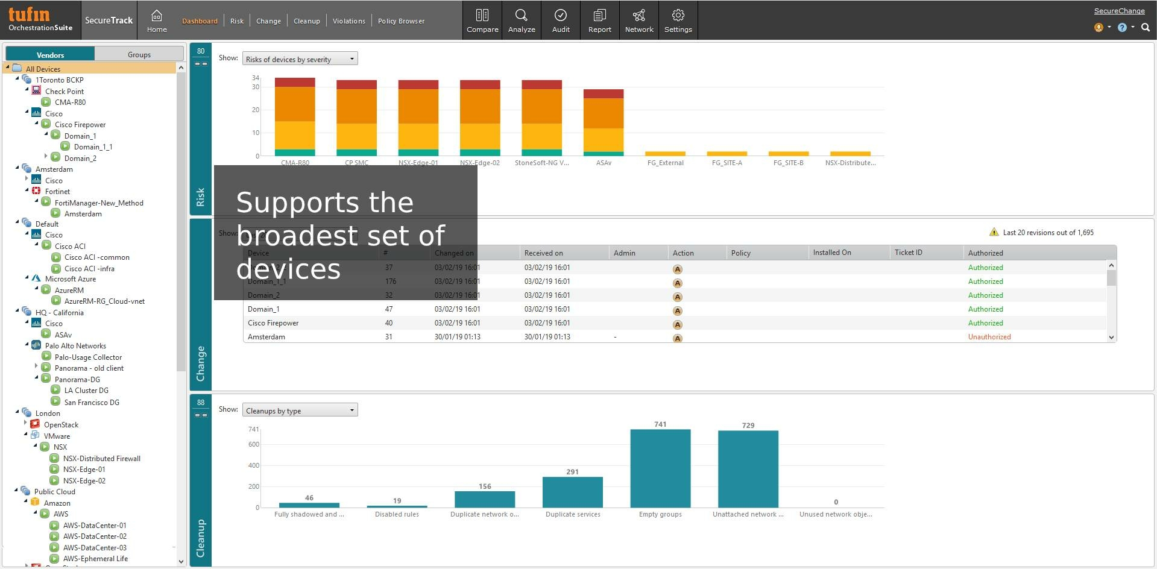Open the Cleanups by type dropdown
1157x569 pixels.
pyautogui.click(x=300, y=410)
